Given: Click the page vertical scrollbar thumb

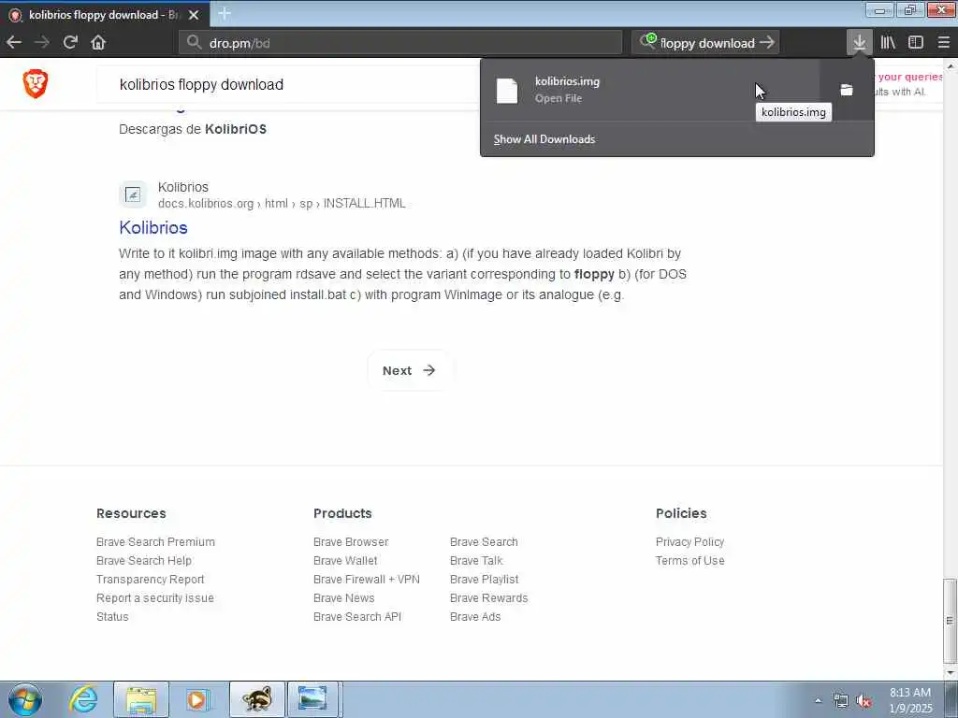Looking at the screenshot, I should [x=950, y=621].
